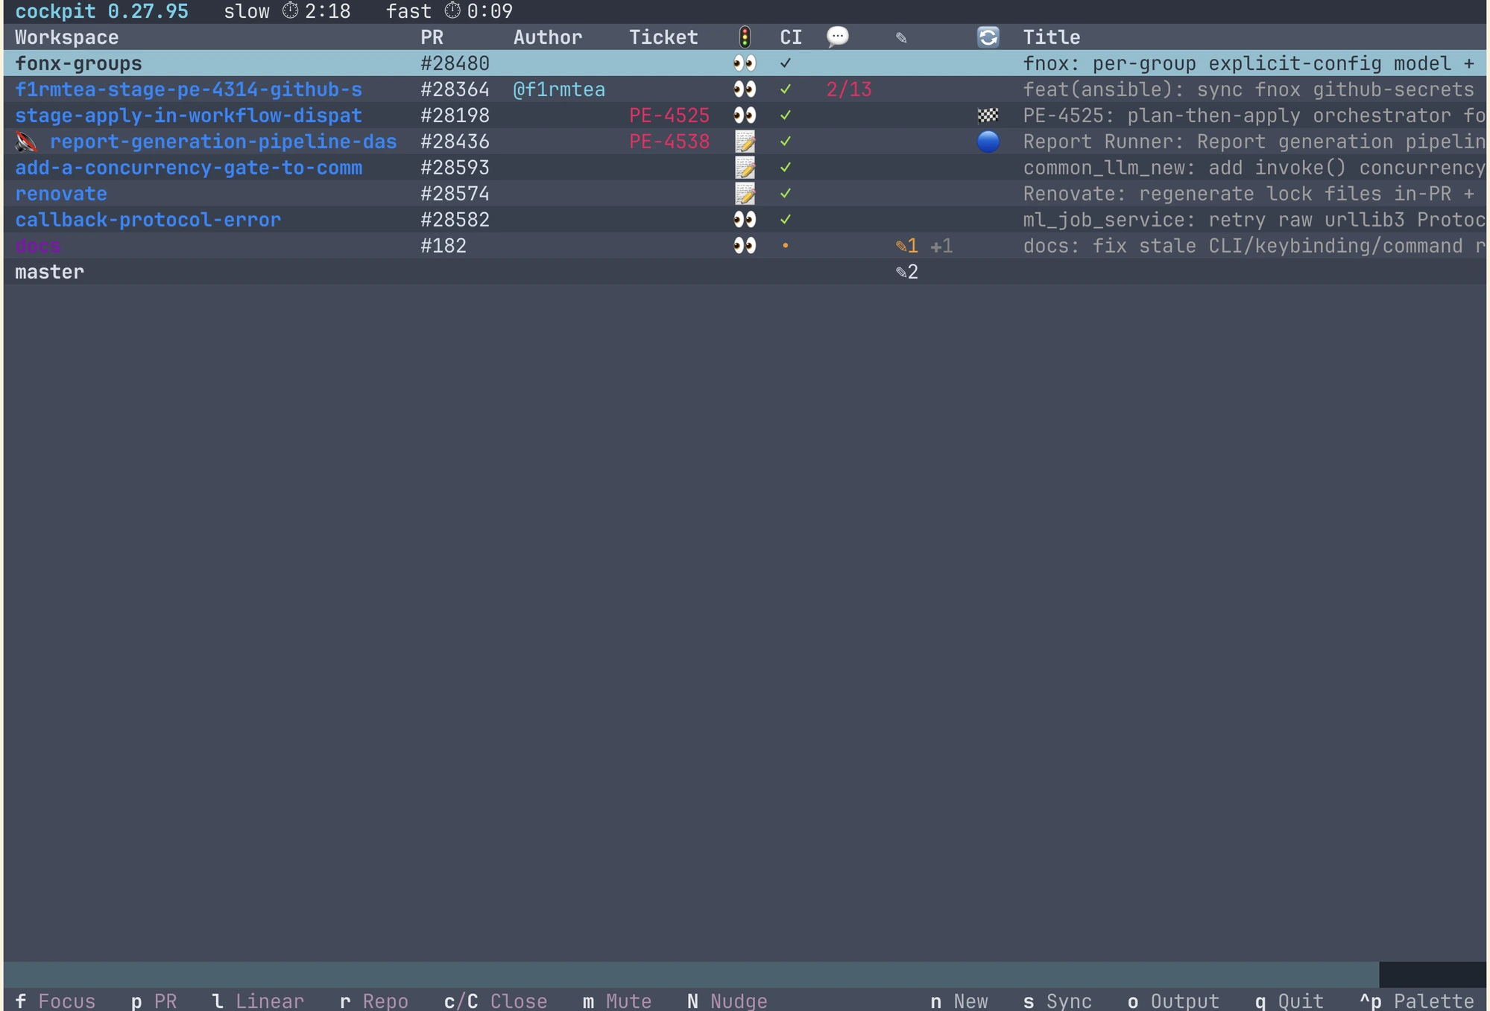
Task: Open the stage-apply-in-workflow-dispat workspace
Action: click(x=189, y=115)
